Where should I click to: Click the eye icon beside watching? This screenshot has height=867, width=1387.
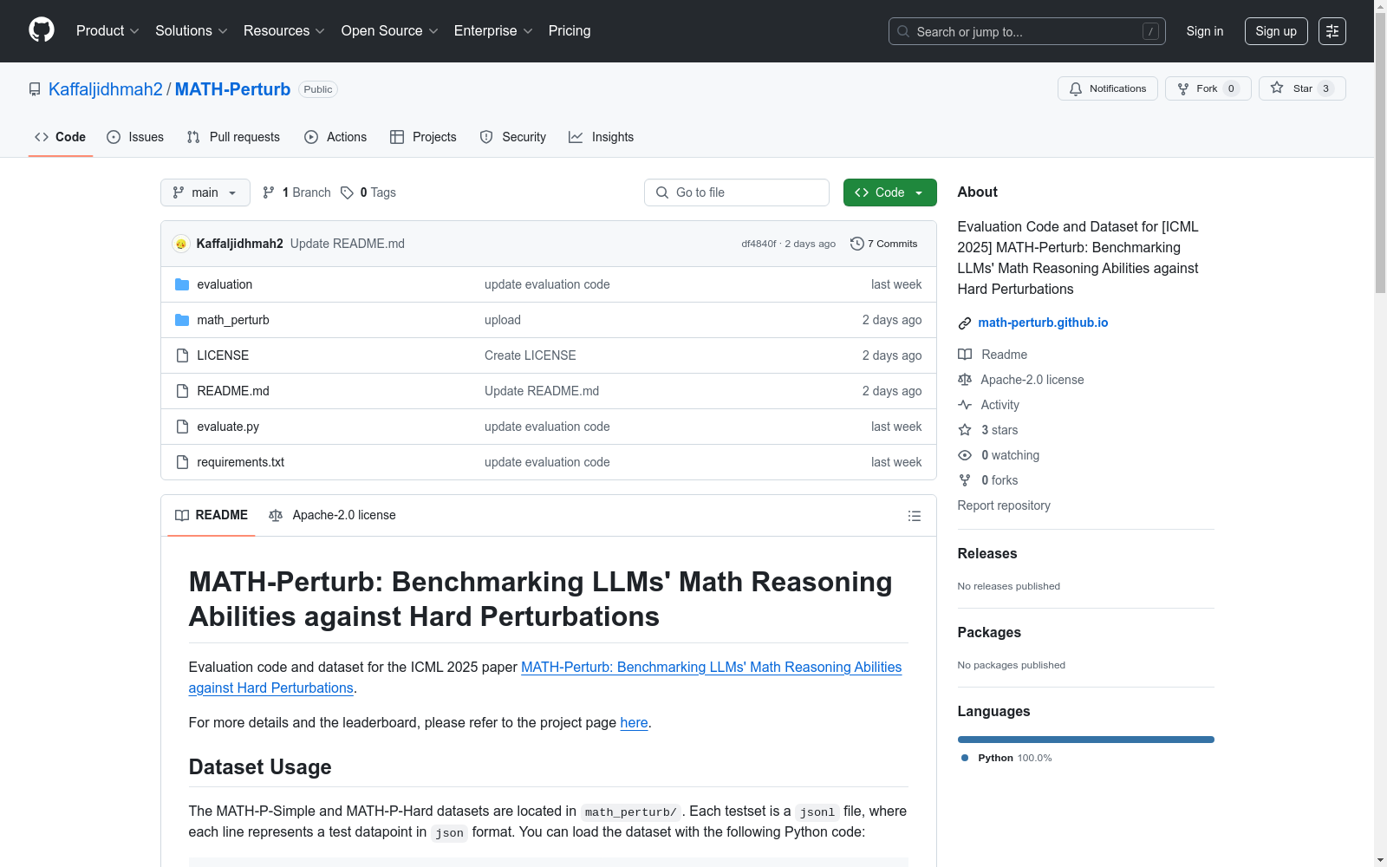[x=965, y=455]
